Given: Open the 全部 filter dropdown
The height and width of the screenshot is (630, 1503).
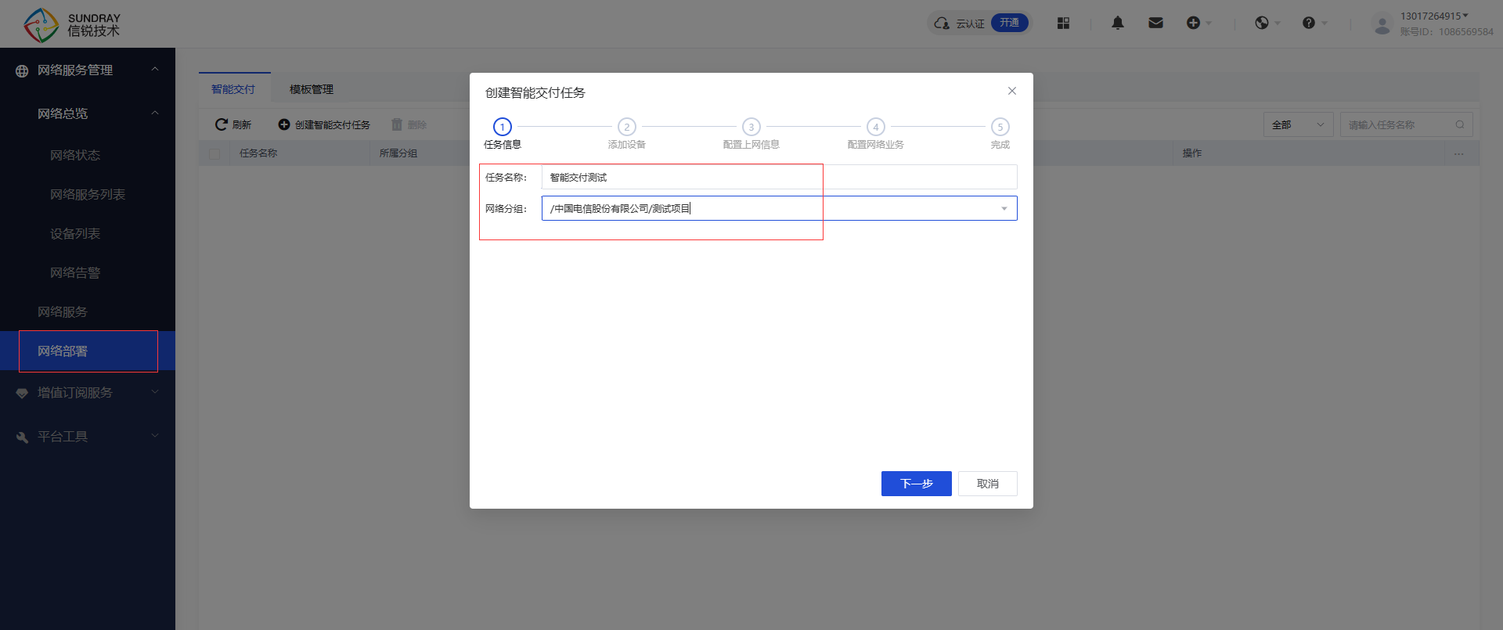Looking at the screenshot, I should (1298, 124).
